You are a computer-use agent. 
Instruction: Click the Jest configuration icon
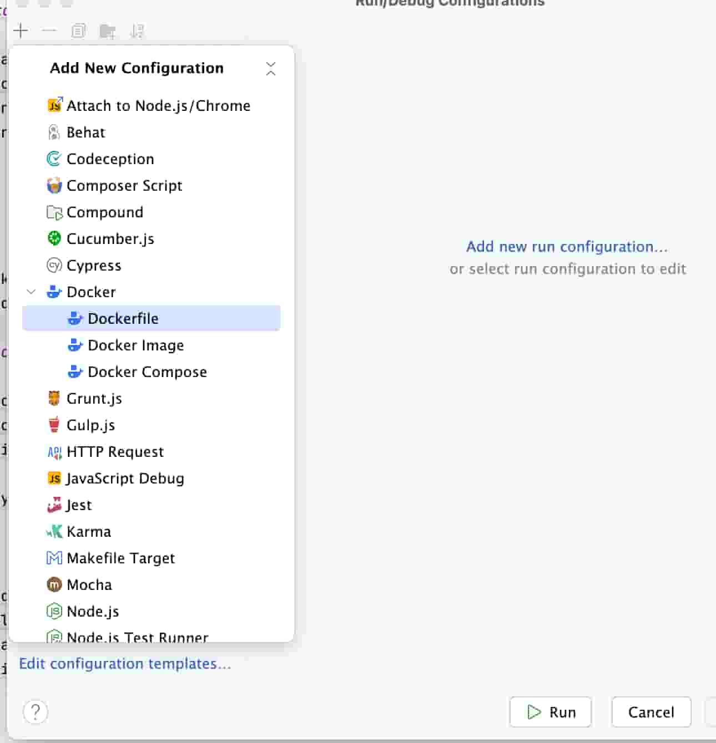[x=54, y=505]
